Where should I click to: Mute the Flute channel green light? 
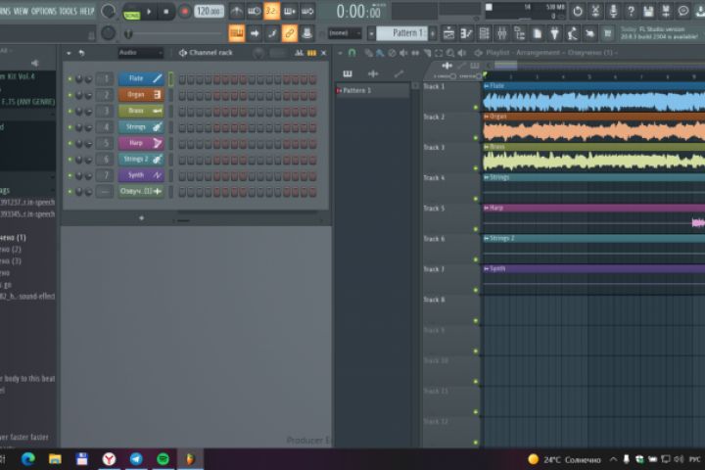70,79
